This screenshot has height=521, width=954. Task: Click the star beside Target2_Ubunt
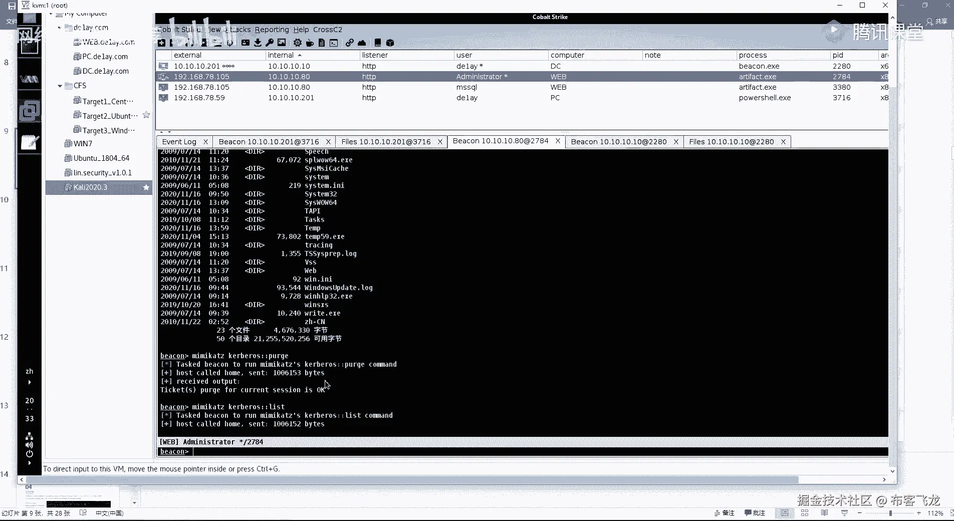(146, 115)
